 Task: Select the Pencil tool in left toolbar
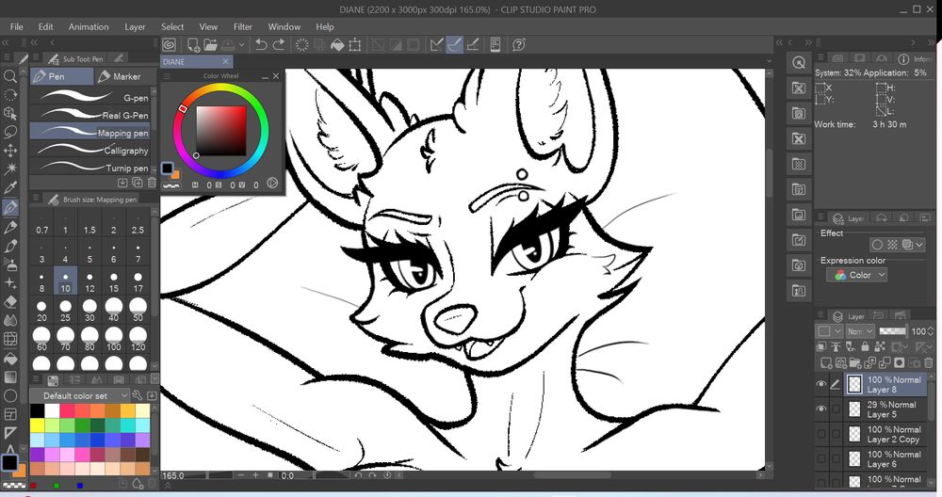[x=10, y=227]
